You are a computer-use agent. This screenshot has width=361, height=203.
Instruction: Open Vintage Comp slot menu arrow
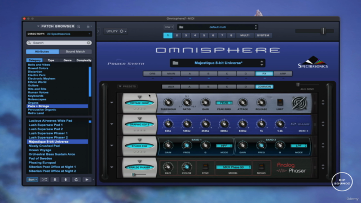(112, 103)
